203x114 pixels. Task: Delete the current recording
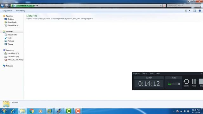(186, 83)
